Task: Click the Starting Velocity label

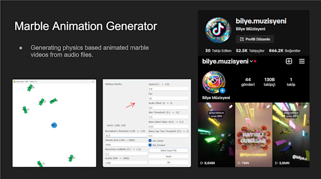Action: point(113,84)
